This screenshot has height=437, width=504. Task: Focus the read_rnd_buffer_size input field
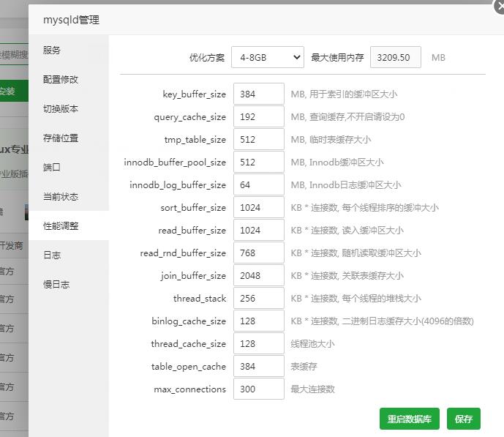coord(259,253)
